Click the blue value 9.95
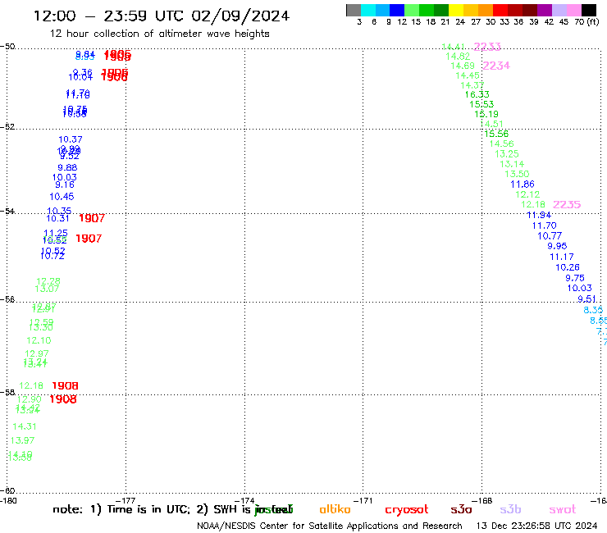 point(557,246)
